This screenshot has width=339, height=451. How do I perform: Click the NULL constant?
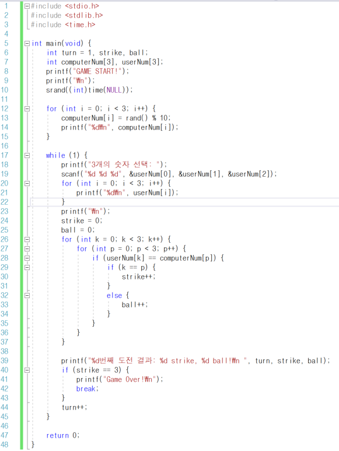(x=114, y=90)
